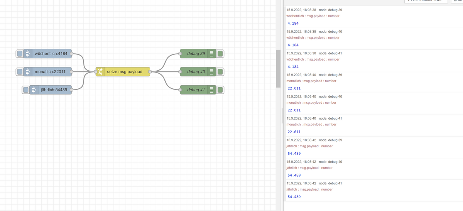The width and height of the screenshot is (463, 211).
Task: Click the 18:08:40 node: debug 39 header
Action: (314, 74)
